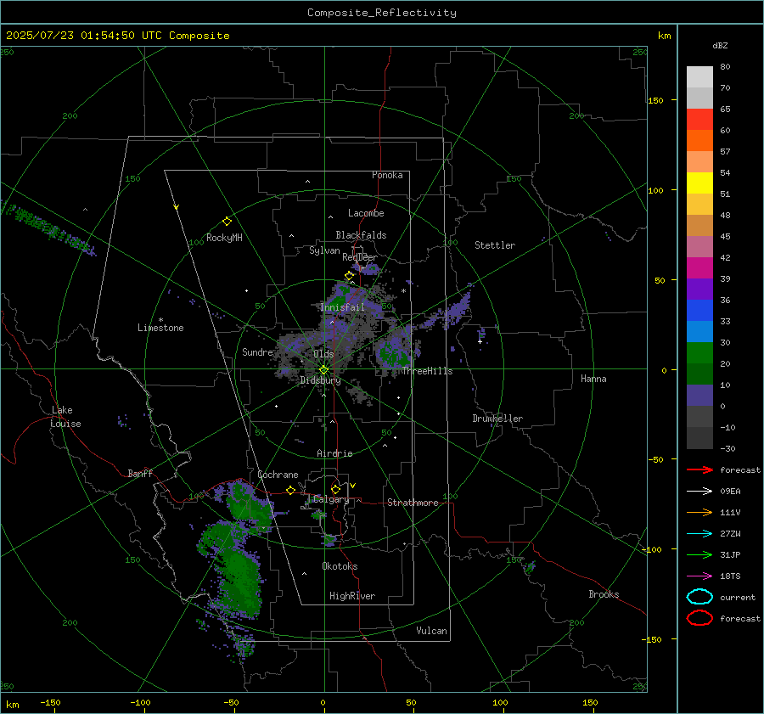Click the storm echo west of ThreeHills
Viewport: 764px width, 714px height.
pos(394,350)
